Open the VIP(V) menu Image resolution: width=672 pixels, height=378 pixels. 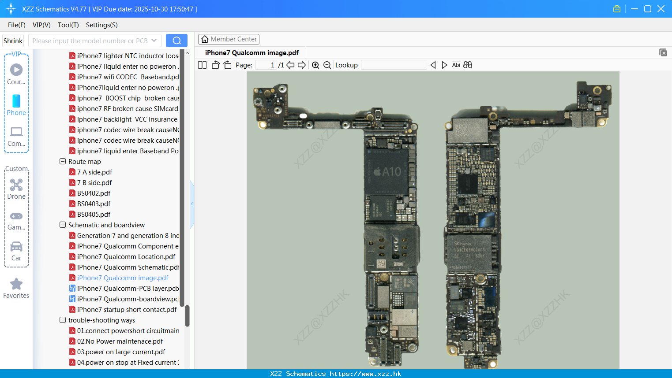pos(41,25)
